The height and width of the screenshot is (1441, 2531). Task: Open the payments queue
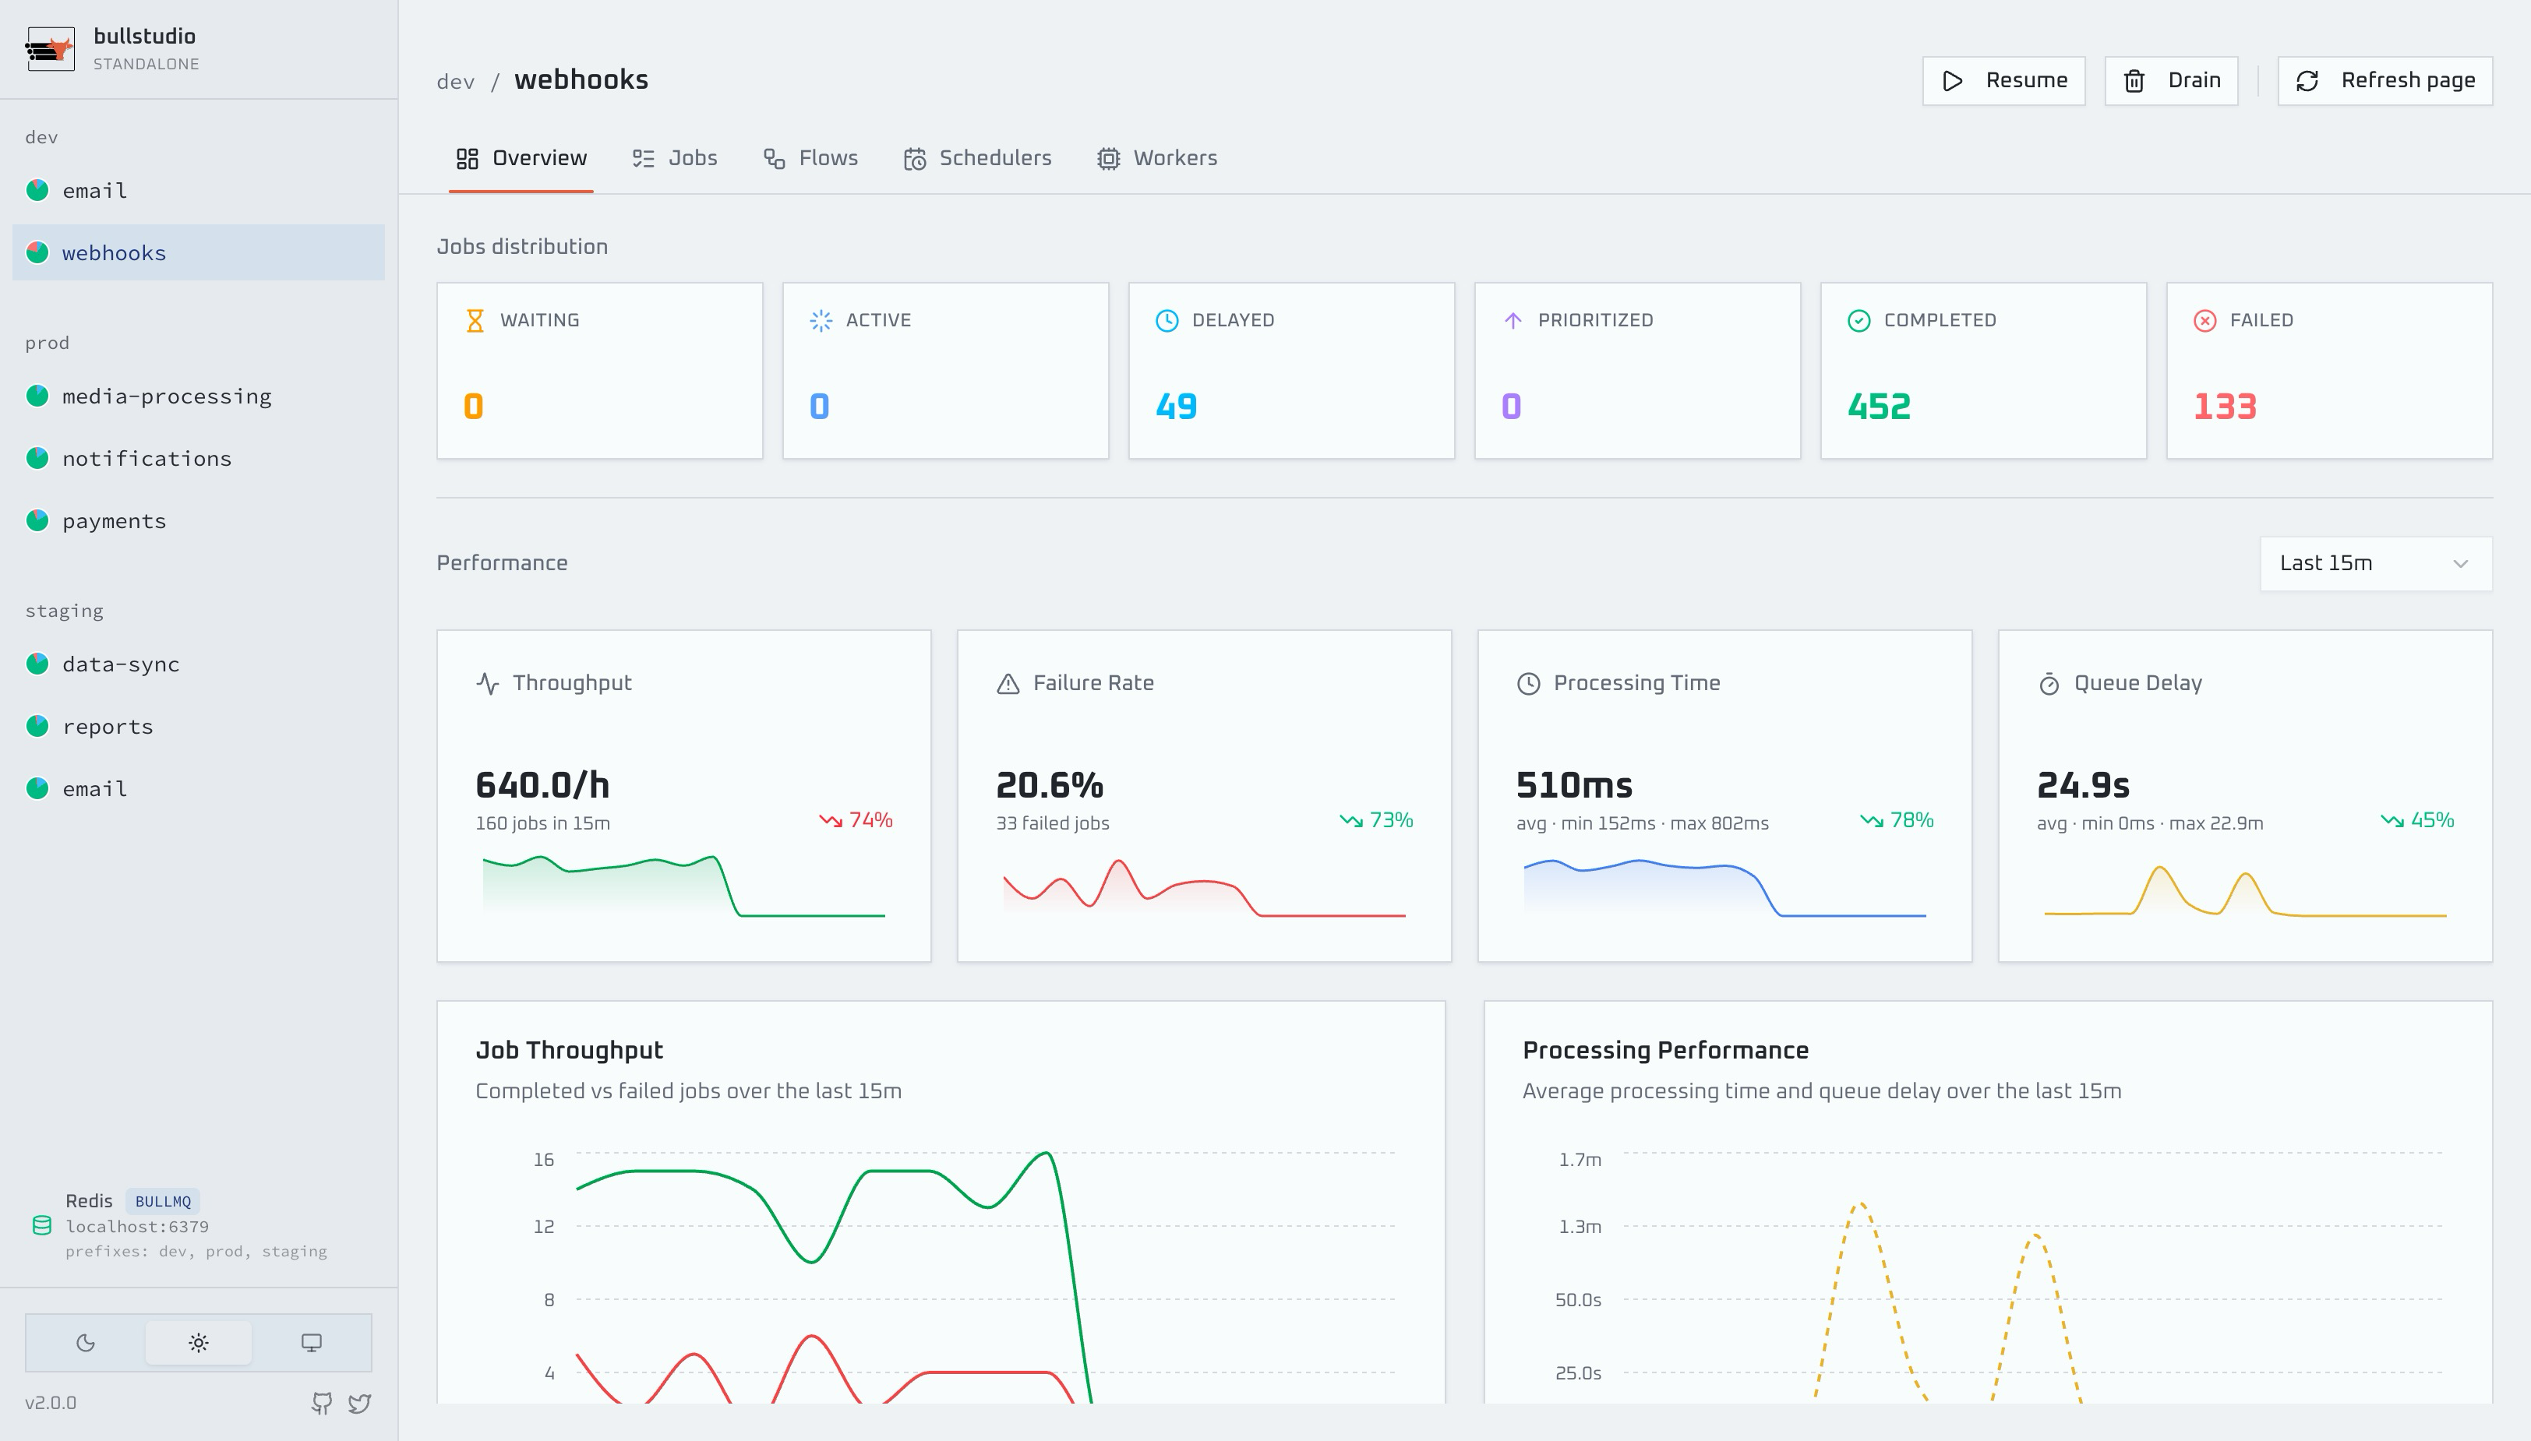coord(198,520)
